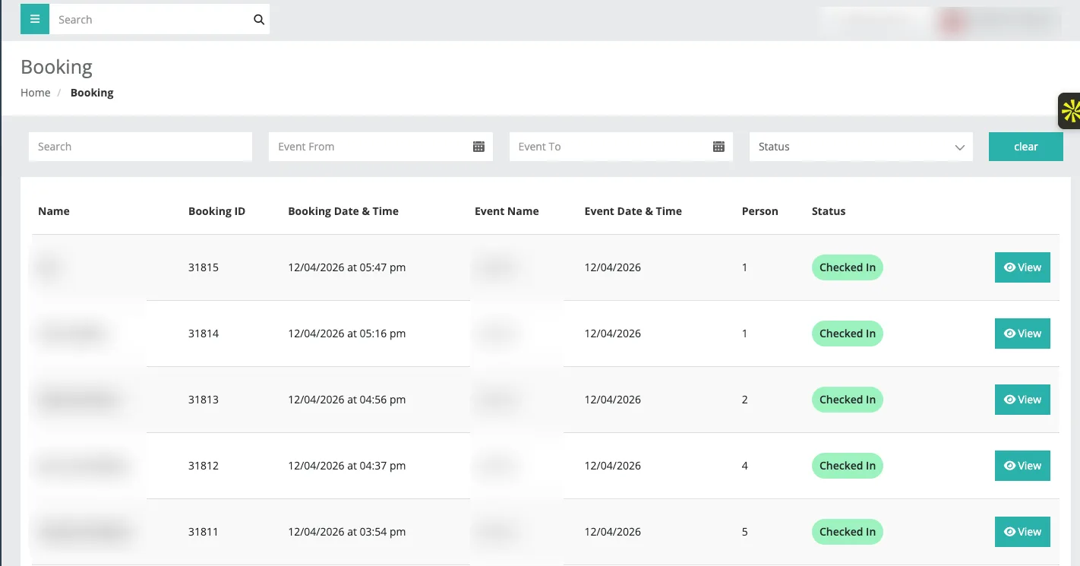Click booking time 12/04/2026 at 05:16 pm
This screenshot has width=1080, height=566.
[x=347, y=334]
